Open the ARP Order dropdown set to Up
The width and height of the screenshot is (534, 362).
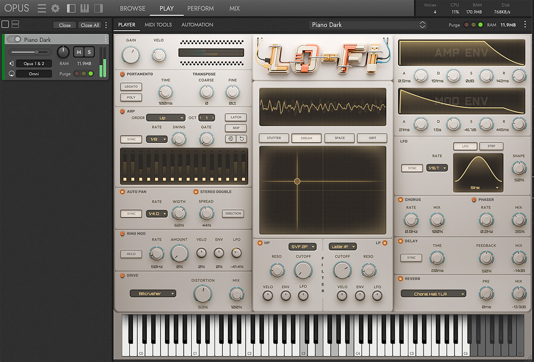pyautogui.click(x=166, y=118)
